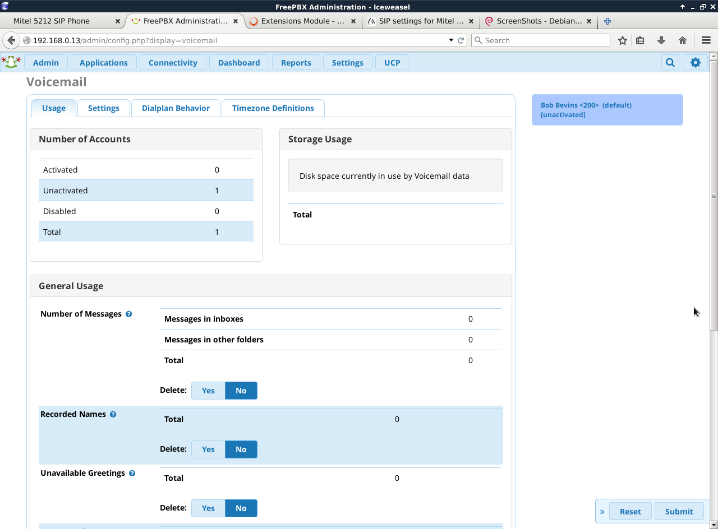Image resolution: width=718 pixels, height=529 pixels.
Task: Click the search engine magnifier icon
Action: coord(478,40)
